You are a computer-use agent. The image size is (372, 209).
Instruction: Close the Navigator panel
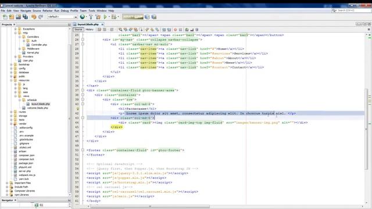pos(16,200)
